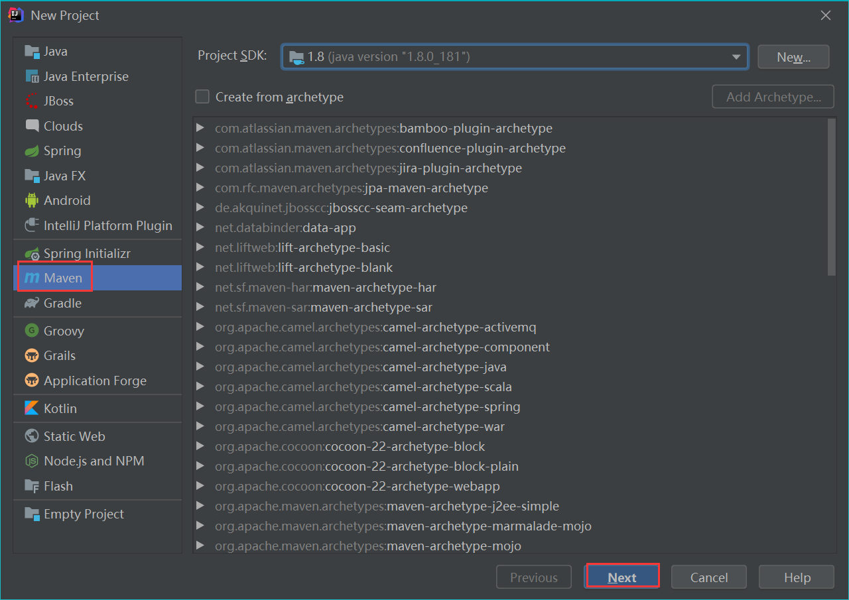This screenshot has height=600, width=849.
Task: Expand the jira-plugin-archetype node
Action: [200, 168]
